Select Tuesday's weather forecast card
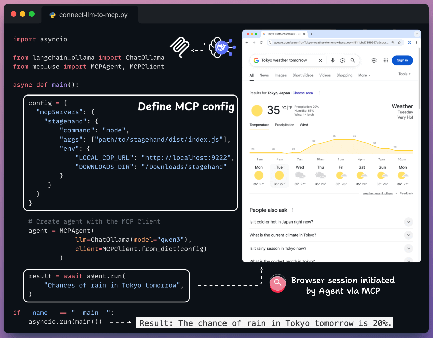This screenshot has width=433, height=338. pyautogui.click(x=279, y=175)
